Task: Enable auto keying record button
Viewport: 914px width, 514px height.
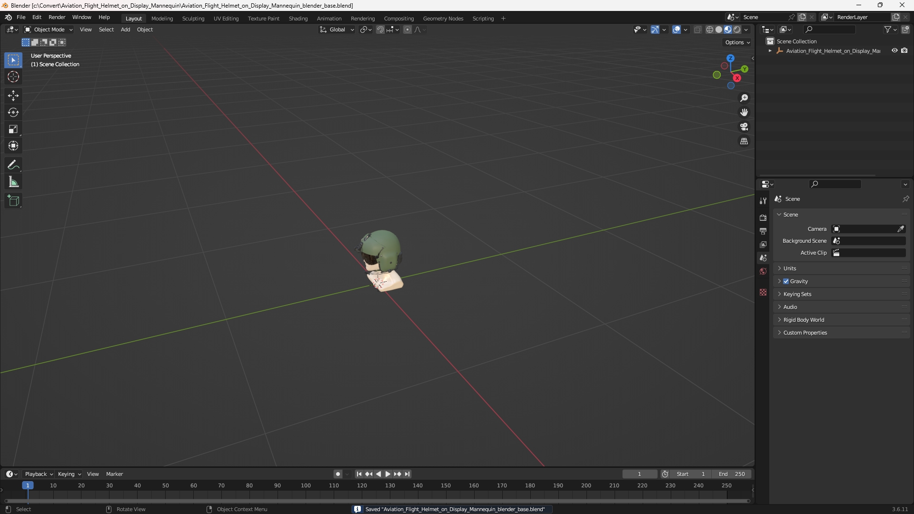Action: click(x=338, y=474)
